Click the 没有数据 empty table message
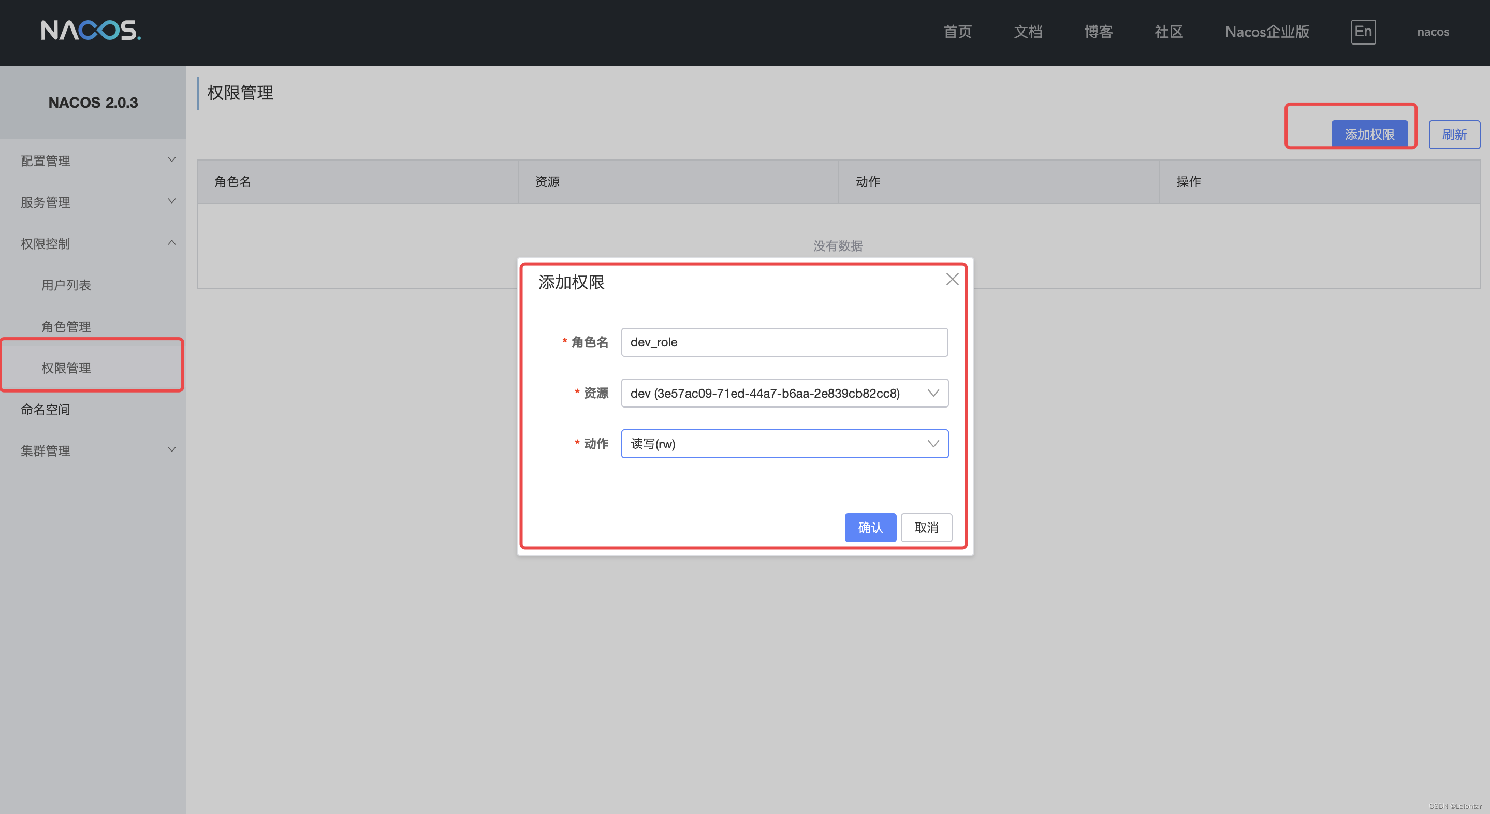This screenshot has width=1490, height=814. tap(838, 246)
